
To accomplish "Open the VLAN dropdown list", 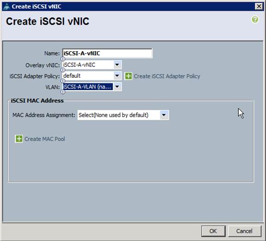I will point(117,87).
